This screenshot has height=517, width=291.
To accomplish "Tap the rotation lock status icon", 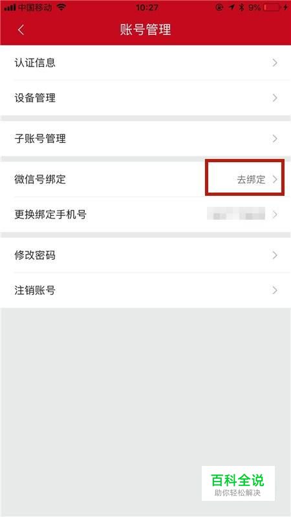I will click(219, 7).
